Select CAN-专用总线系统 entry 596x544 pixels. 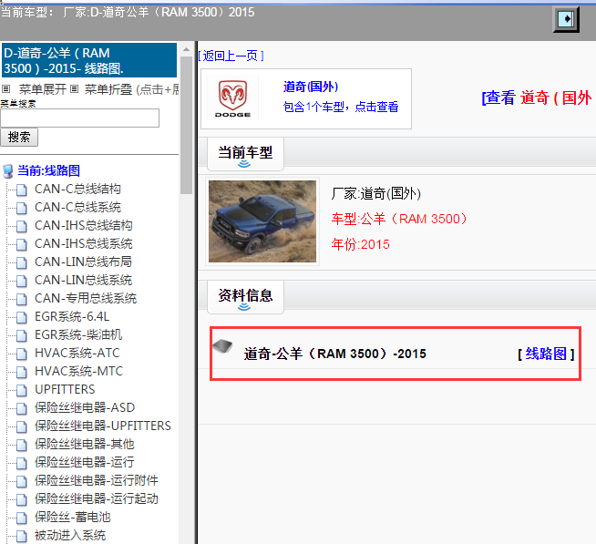click(x=86, y=298)
